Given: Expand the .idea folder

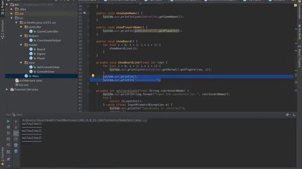Looking at the screenshot, I should 11,9.
